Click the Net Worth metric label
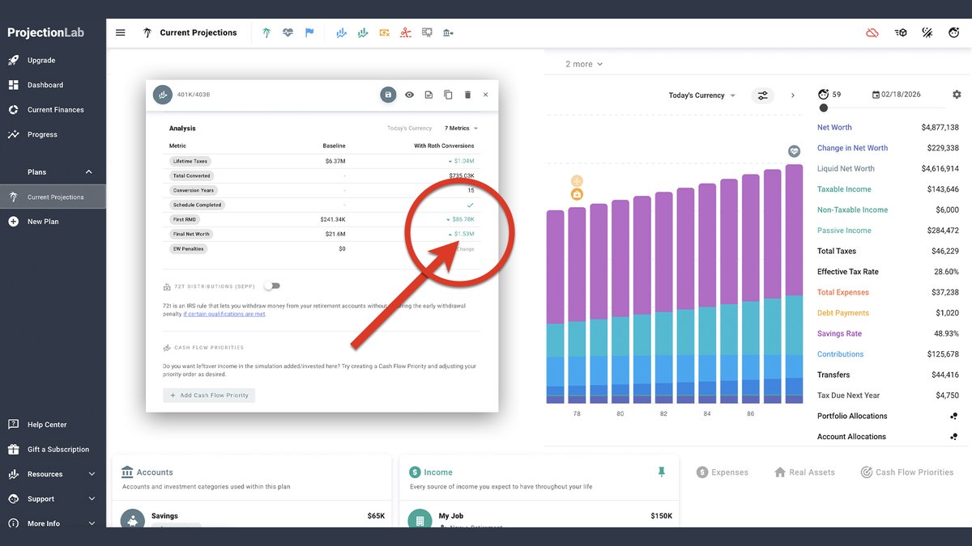The height and width of the screenshot is (546, 972). click(x=834, y=128)
